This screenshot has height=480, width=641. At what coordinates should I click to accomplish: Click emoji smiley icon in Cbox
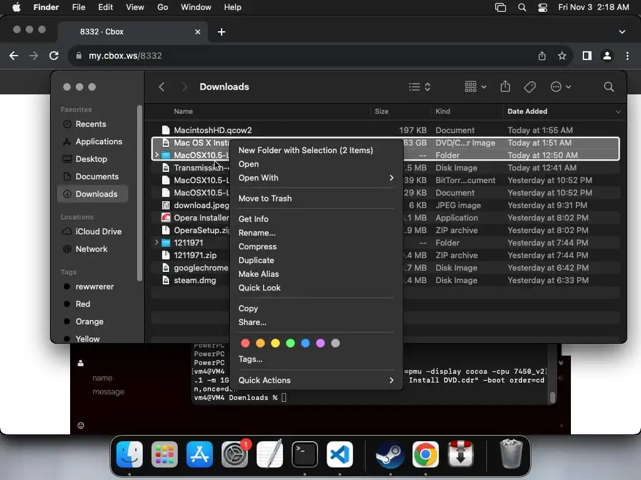point(81,425)
